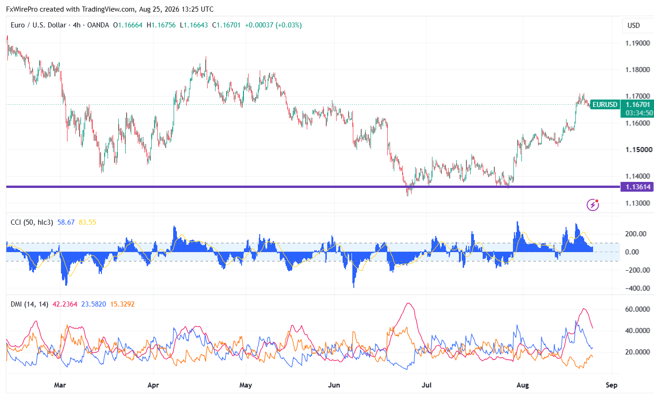Click the Sep label on the time axis
654x394 pixels.
(612, 385)
